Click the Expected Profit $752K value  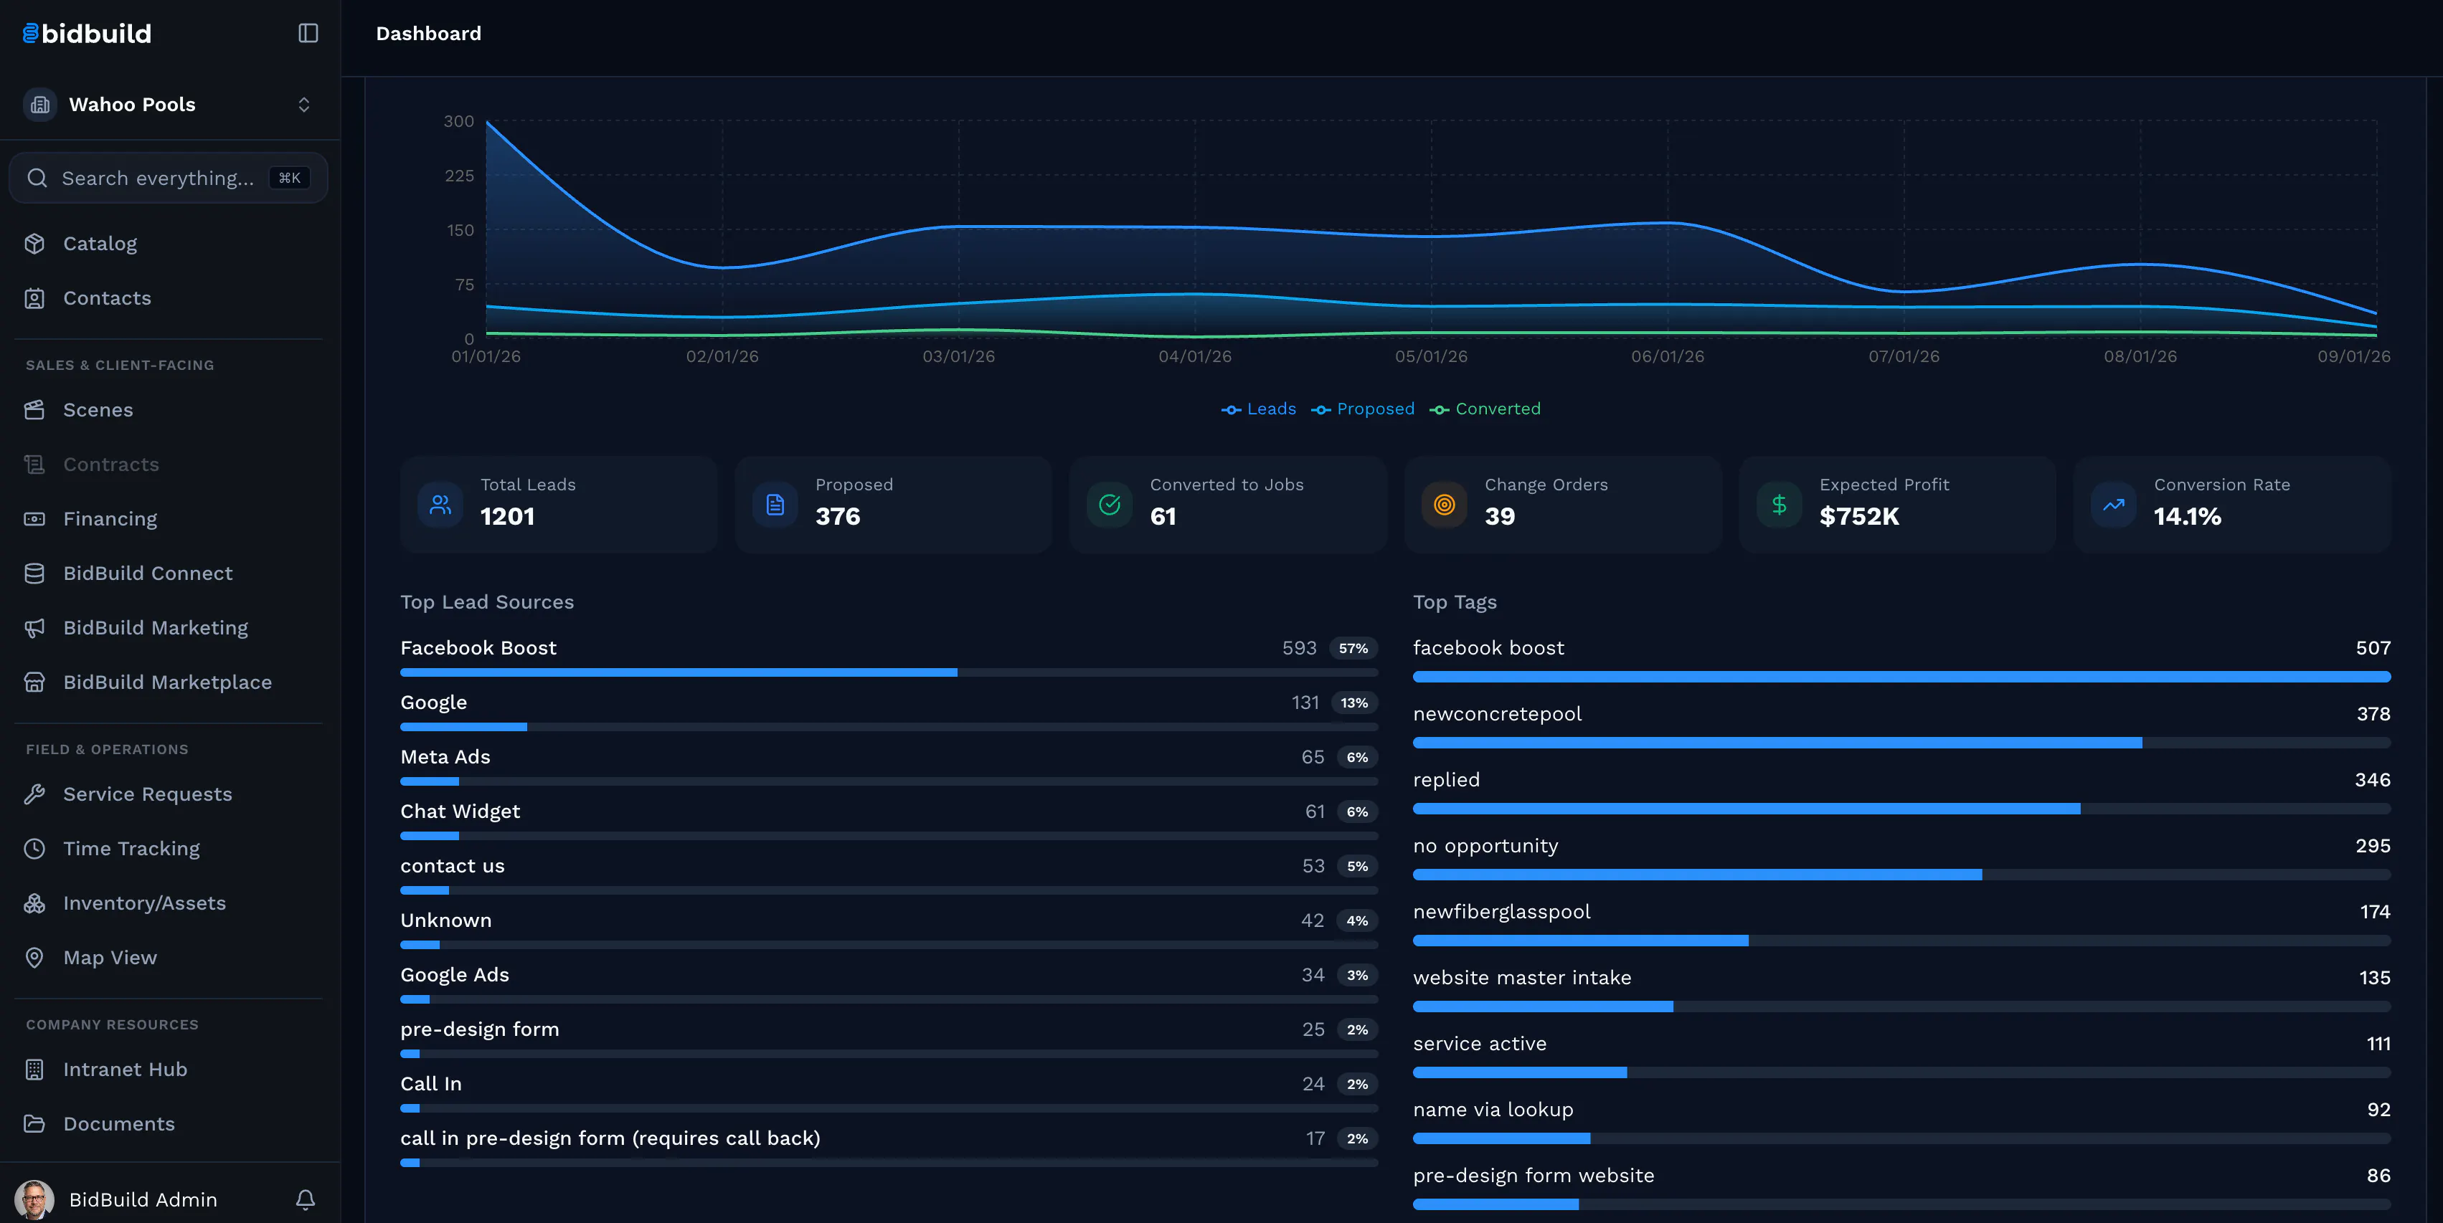1859,517
